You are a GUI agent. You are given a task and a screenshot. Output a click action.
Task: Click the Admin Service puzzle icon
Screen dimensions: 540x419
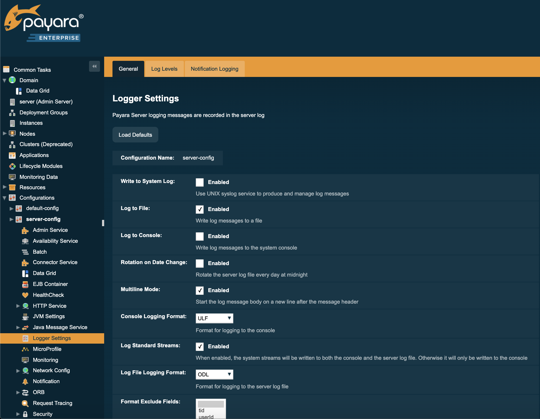(25, 230)
